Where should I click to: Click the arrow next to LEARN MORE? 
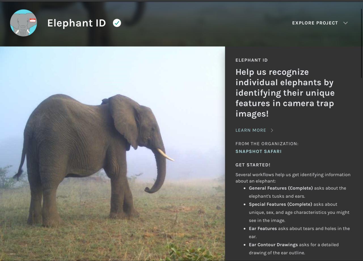tap(272, 130)
